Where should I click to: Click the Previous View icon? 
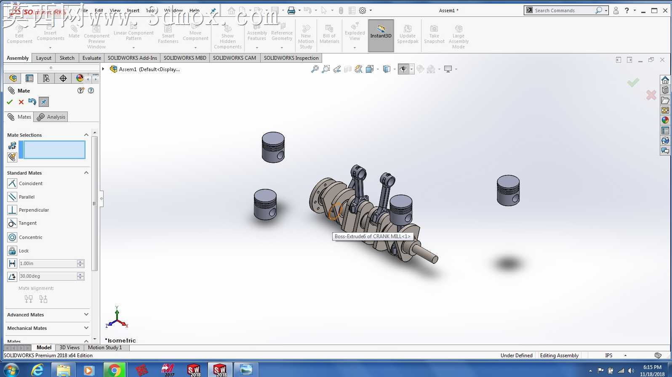tap(337, 69)
